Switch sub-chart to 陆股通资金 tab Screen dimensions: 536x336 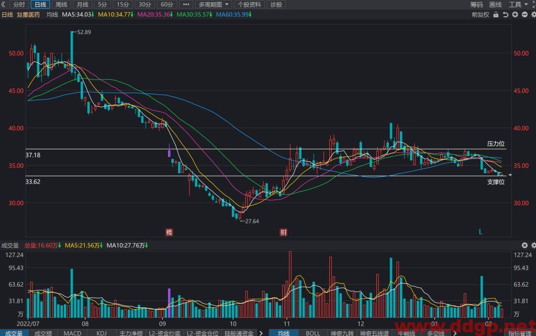tap(239, 333)
